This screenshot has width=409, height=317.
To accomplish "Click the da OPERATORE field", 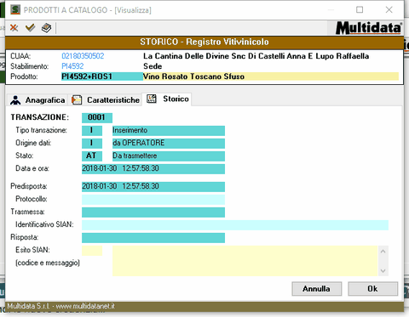I will [169, 143].
